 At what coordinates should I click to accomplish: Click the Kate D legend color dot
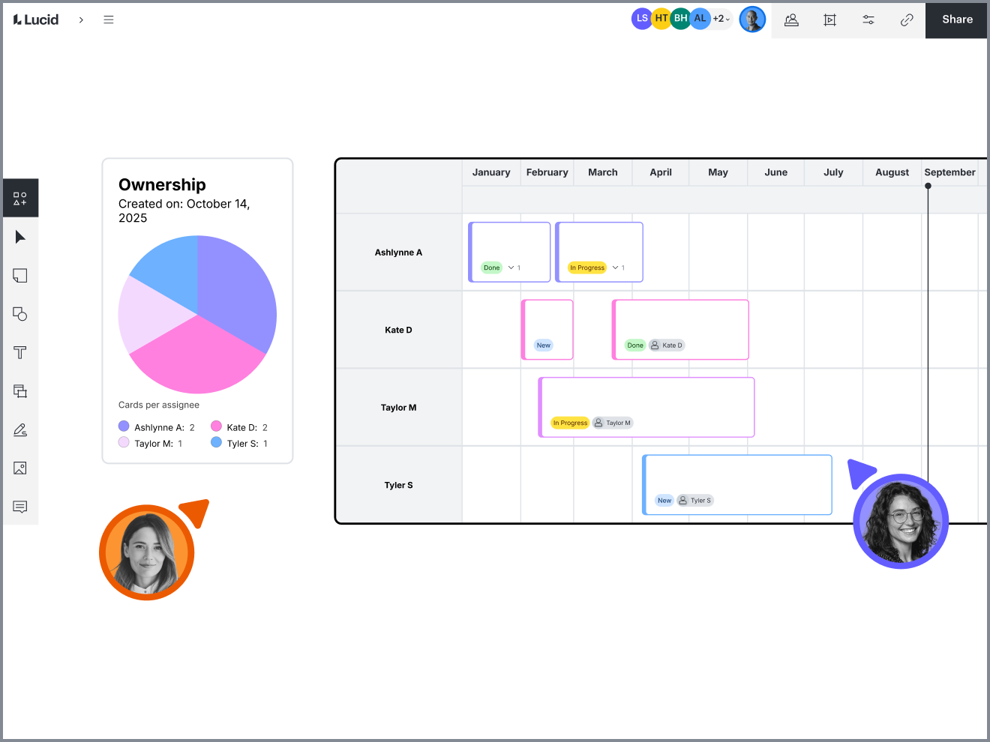coord(216,426)
